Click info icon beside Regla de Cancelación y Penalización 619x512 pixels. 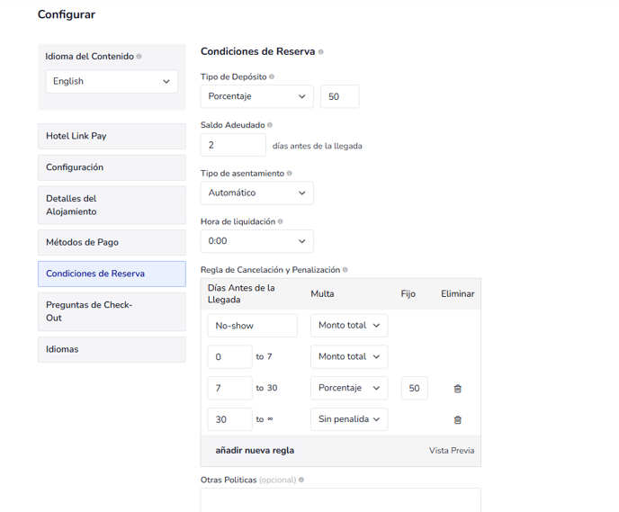coord(345,270)
